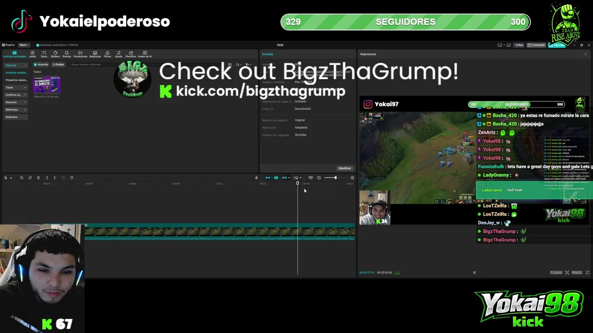Click the undo arrow in timeline toolbar
This screenshot has width=593, height=333.
click(21, 178)
